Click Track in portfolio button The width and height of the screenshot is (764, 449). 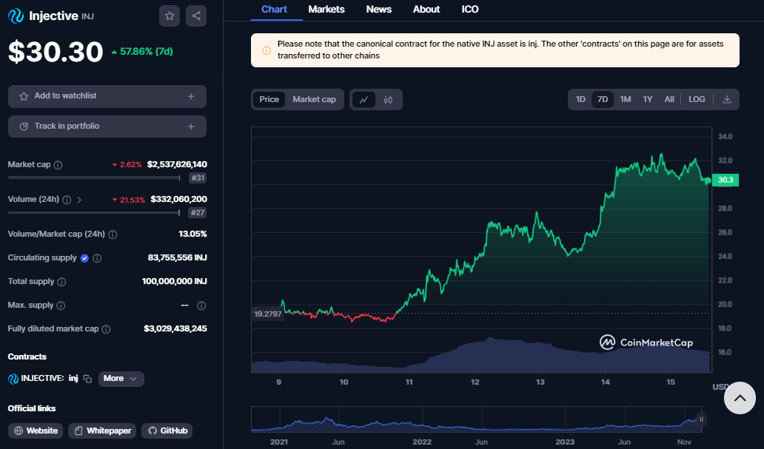coord(107,126)
